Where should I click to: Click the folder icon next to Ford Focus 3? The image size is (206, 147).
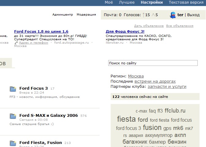13,89
